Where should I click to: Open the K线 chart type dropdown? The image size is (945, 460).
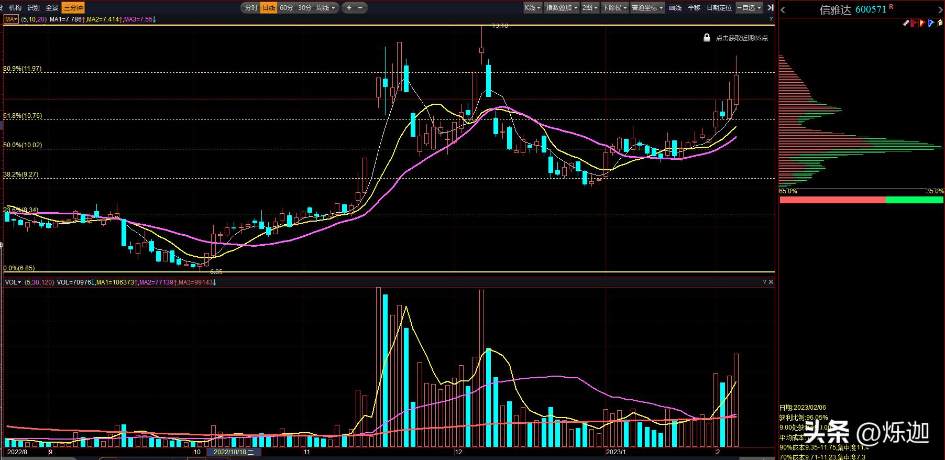tap(532, 7)
